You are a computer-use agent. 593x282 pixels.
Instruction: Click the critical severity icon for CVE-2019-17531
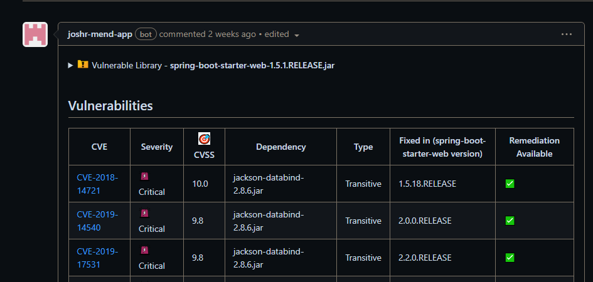pyautogui.click(x=144, y=251)
